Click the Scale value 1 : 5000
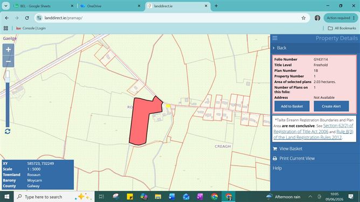Image resolution: width=360 pixels, height=202 pixels. pyautogui.click(x=34, y=169)
